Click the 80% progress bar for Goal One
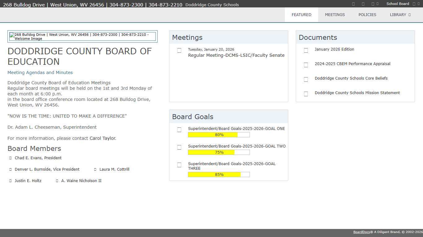Viewport: 423px width, 237px height. [219, 135]
